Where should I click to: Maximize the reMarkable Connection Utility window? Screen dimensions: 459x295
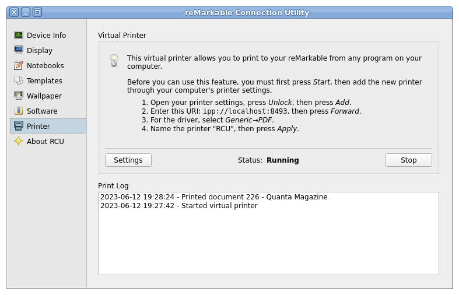click(x=37, y=12)
